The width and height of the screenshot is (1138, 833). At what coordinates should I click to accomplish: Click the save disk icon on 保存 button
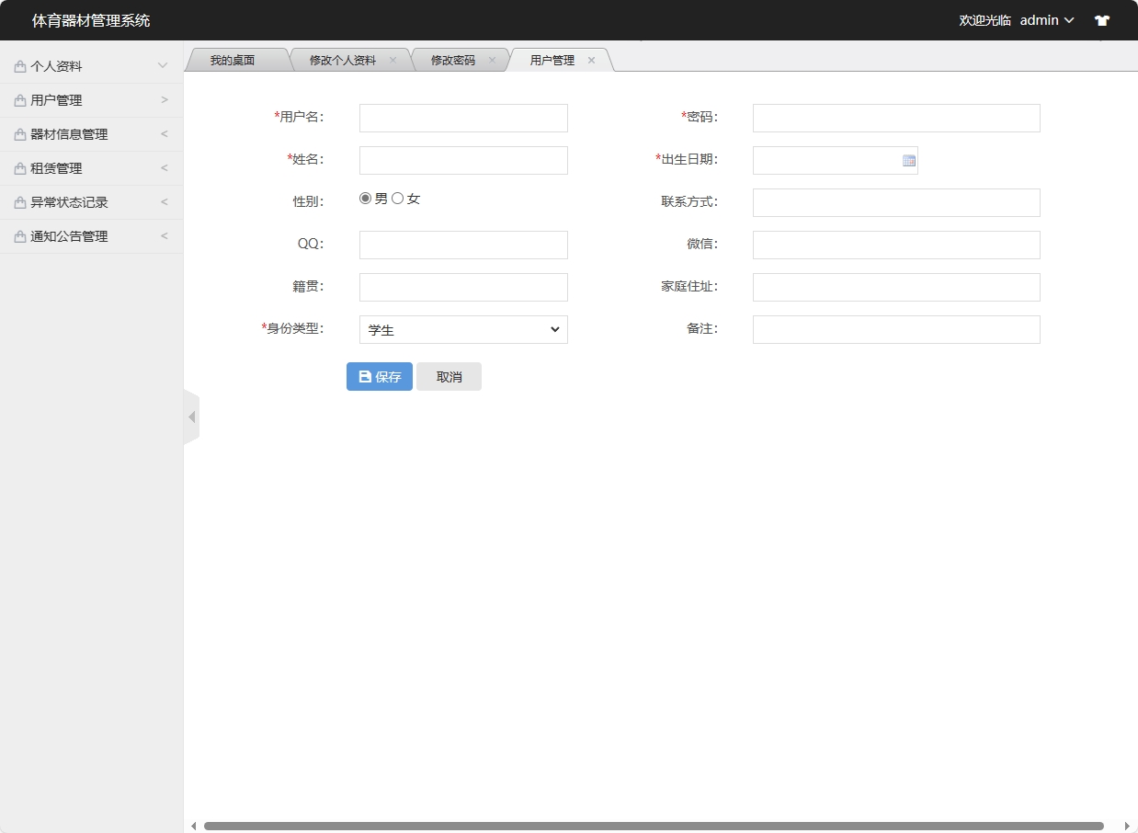[364, 376]
